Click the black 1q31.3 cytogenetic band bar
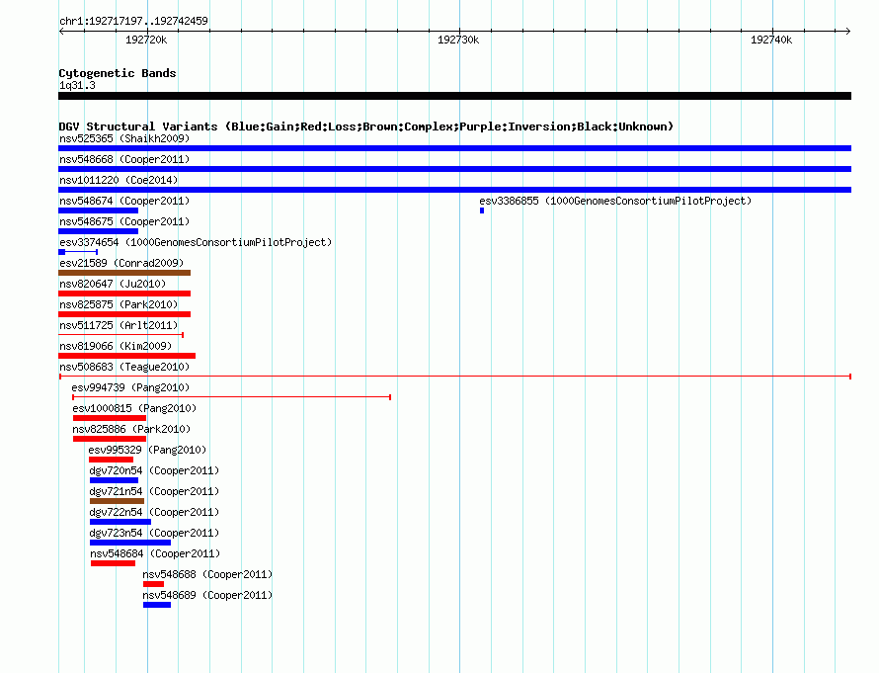The width and height of the screenshot is (879, 673). (454, 96)
